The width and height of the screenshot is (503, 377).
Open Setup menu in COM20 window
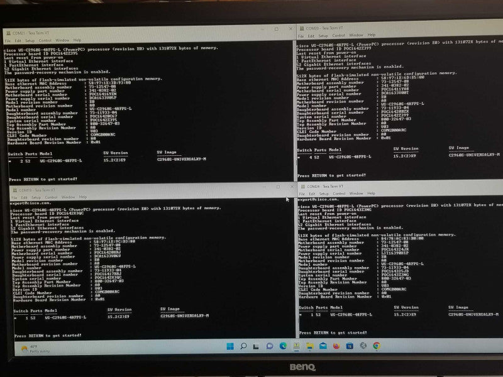click(x=323, y=36)
